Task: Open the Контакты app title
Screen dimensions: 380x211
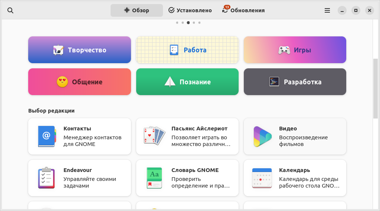Action: tap(77, 129)
